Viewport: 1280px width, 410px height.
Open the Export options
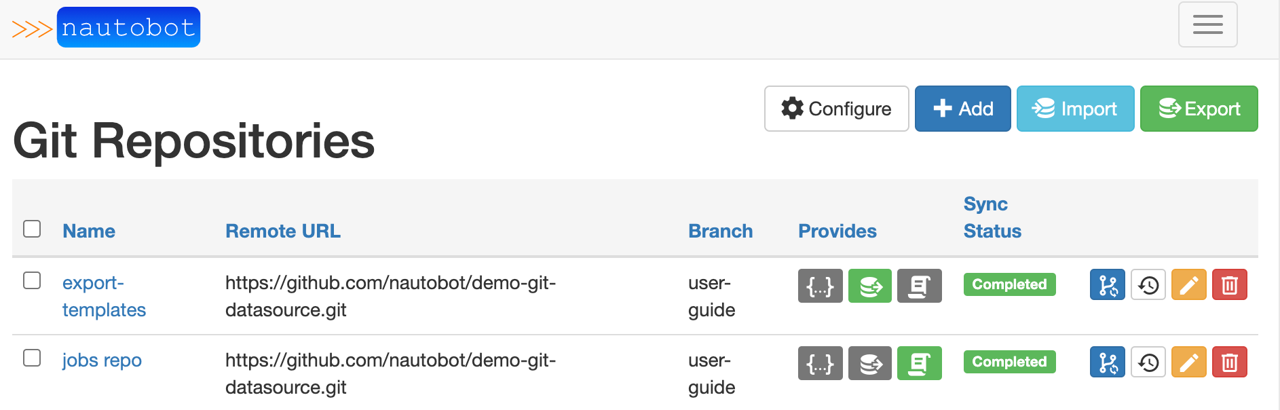point(1199,109)
